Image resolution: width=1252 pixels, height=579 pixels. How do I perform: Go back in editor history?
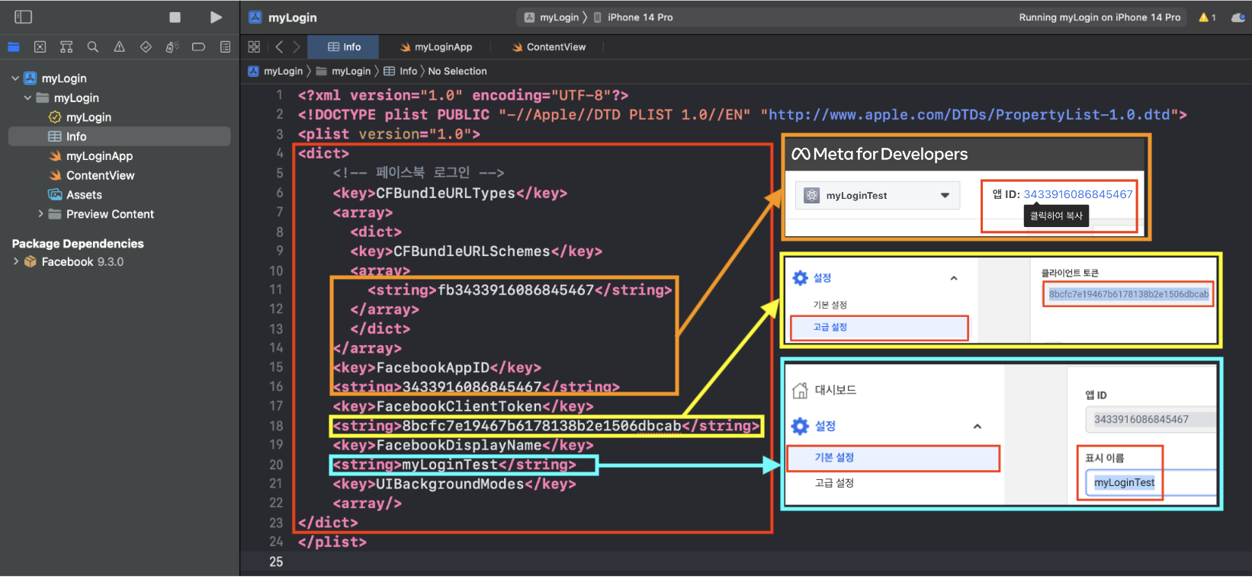point(279,47)
